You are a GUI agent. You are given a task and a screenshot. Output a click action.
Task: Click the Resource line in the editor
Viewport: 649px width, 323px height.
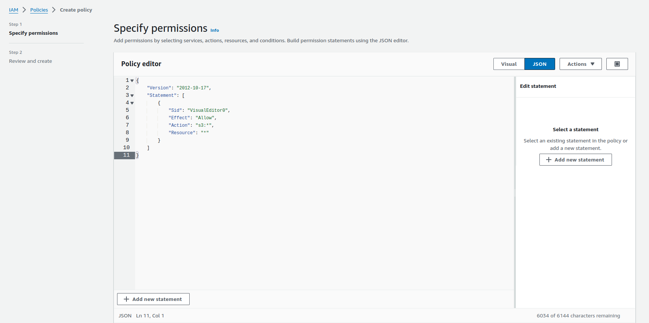point(189,133)
